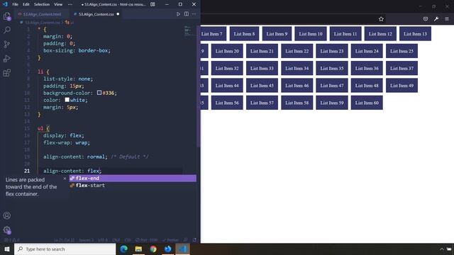Open editor More Actions ellipsis
Viewport: 454px width, 255px height.
click(x=194, y=14)
